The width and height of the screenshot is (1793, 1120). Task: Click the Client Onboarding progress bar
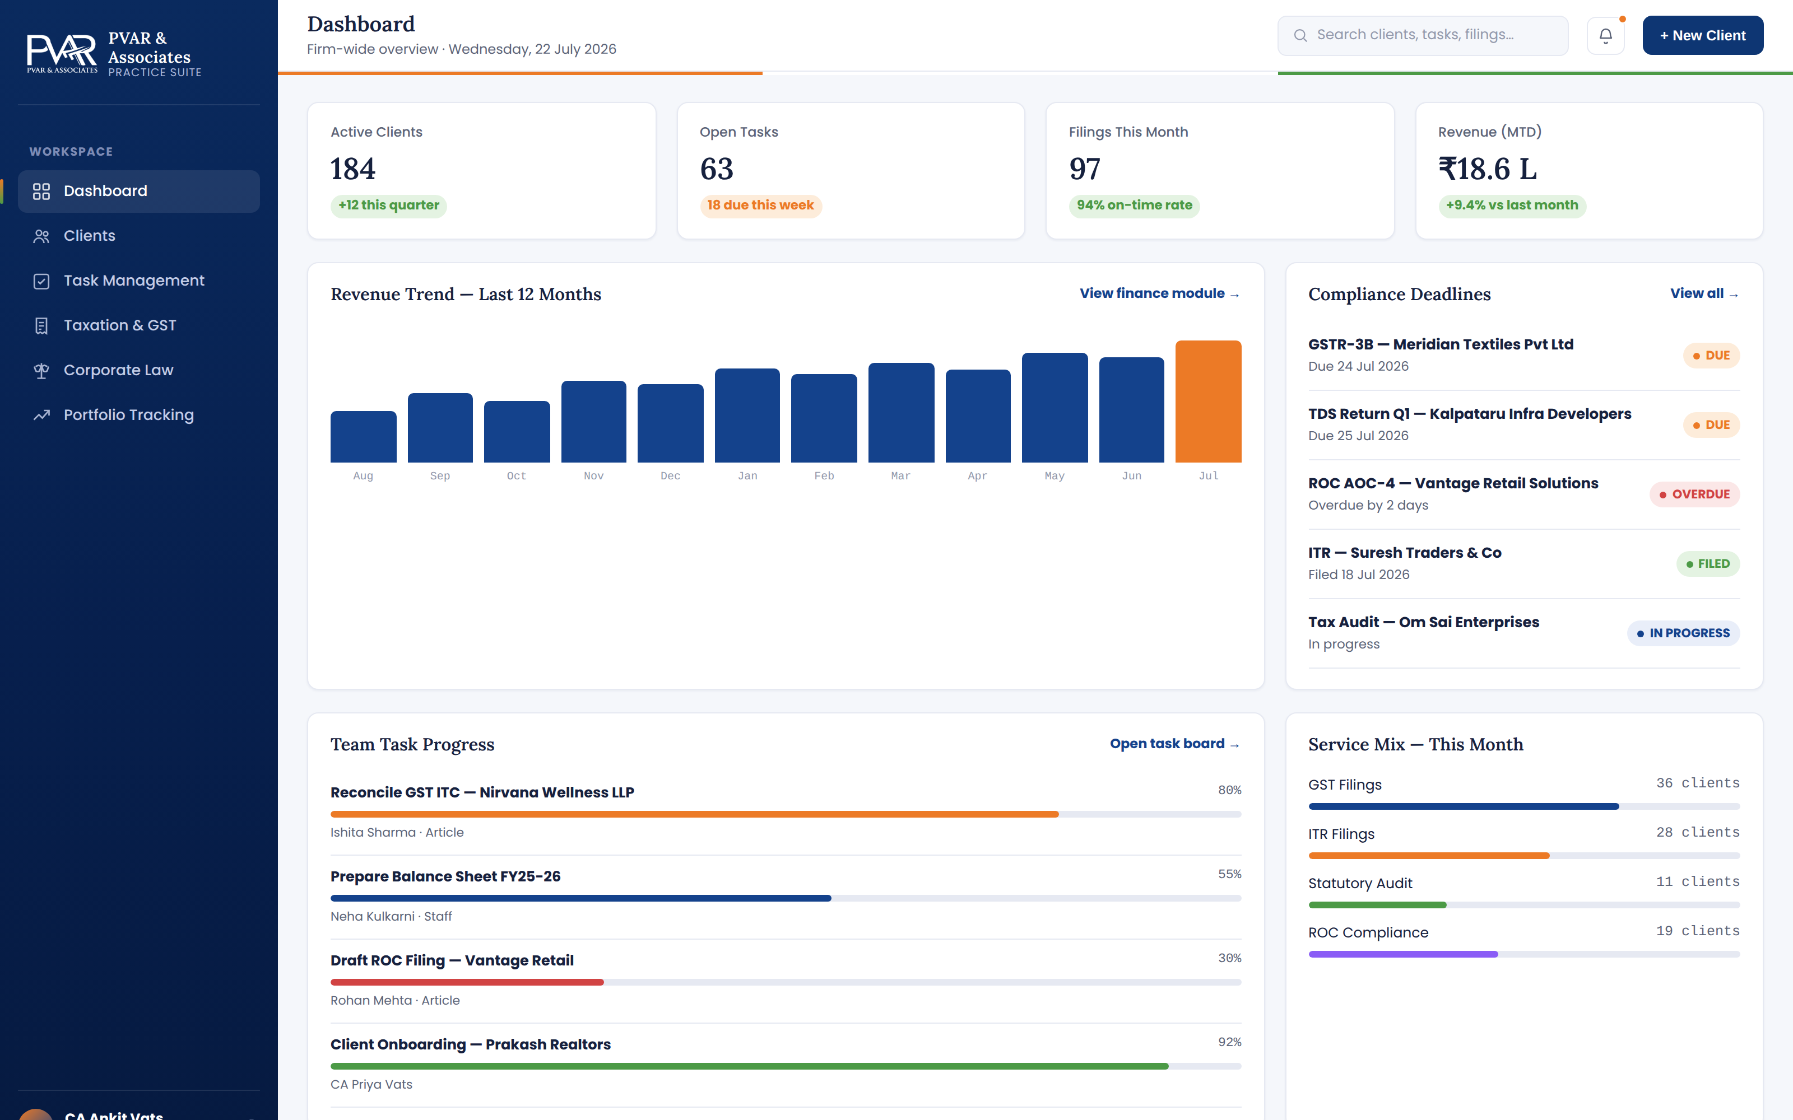[x=786, y=1067]
